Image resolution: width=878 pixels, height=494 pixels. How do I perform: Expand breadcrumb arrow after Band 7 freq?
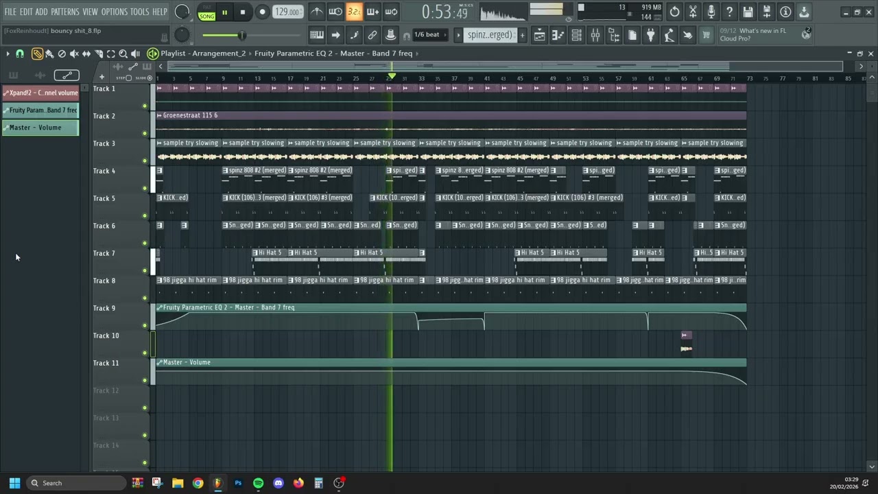pos(417,54)
